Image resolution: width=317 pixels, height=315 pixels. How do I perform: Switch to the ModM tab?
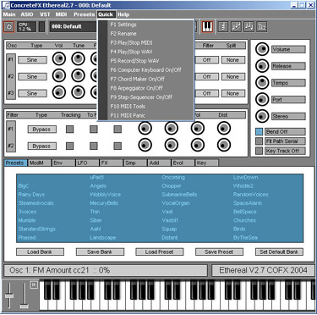[40, 163]
